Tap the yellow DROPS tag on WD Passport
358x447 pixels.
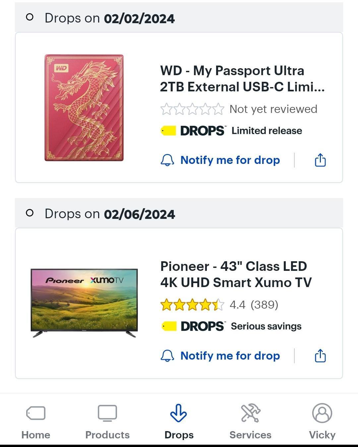pyautogui.click(x=168, y=131)
